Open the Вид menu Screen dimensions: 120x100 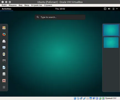click(20, 5)
